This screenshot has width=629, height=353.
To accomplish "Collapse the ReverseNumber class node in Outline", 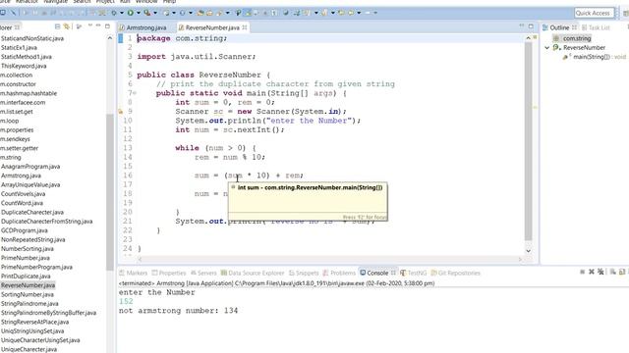I will (546, 48).
